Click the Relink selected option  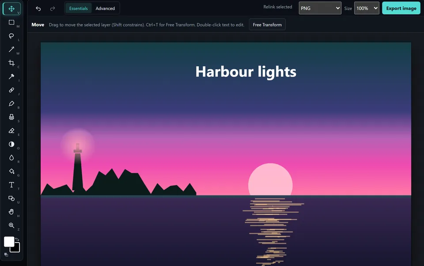(x=278, y=7)
